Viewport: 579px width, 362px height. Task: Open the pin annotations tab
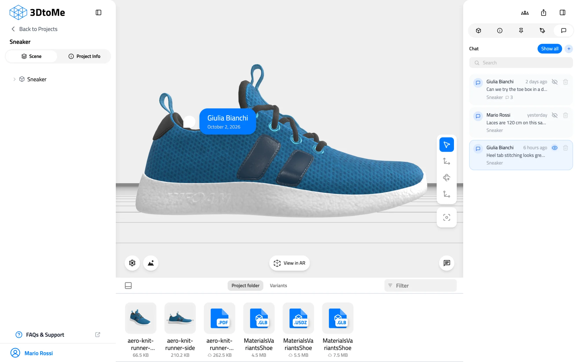pyautogui.click(x=521, y=30)
